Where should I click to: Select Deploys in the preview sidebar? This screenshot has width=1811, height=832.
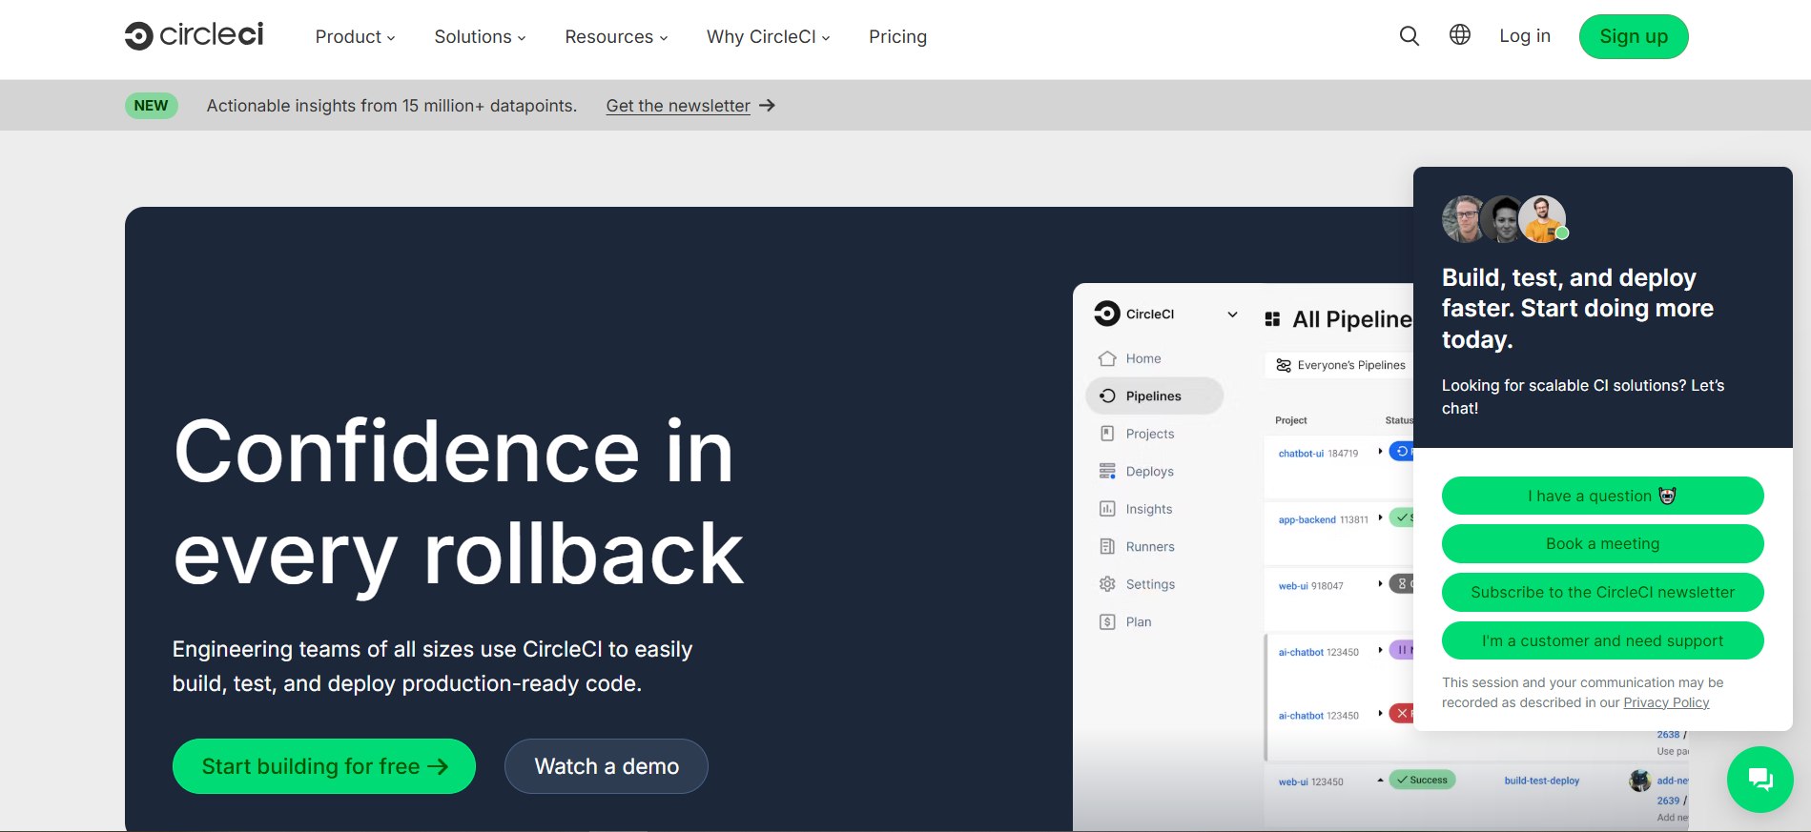(x=1149, y=471)
